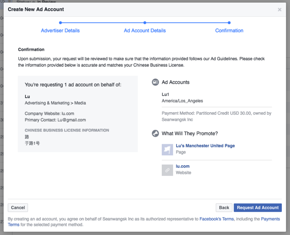Open the Payments Terms link
290x235 pixels.
click(270, 219)
